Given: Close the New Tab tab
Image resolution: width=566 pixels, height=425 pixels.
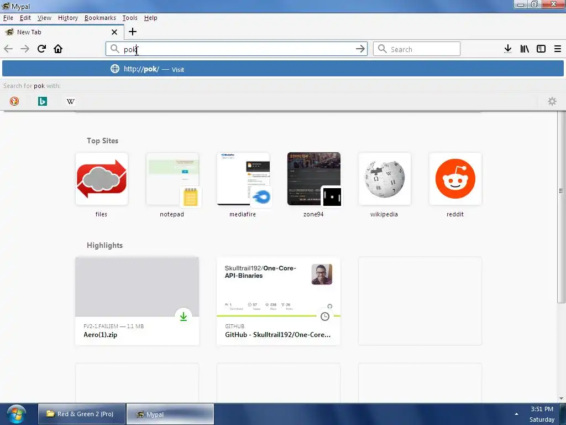Looking at the screenshot, I should 114,32.
